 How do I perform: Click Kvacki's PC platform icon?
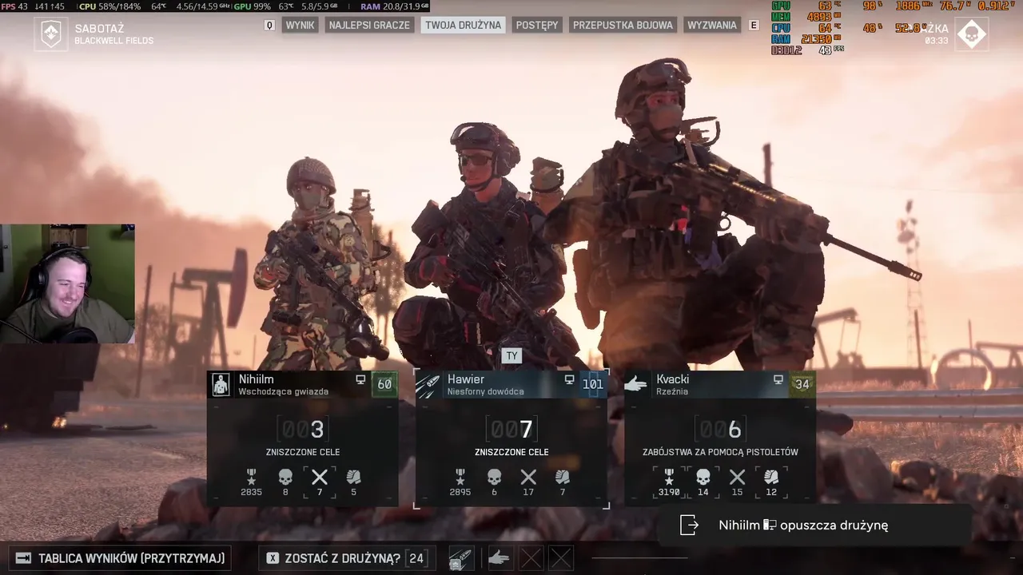(778, 380)
